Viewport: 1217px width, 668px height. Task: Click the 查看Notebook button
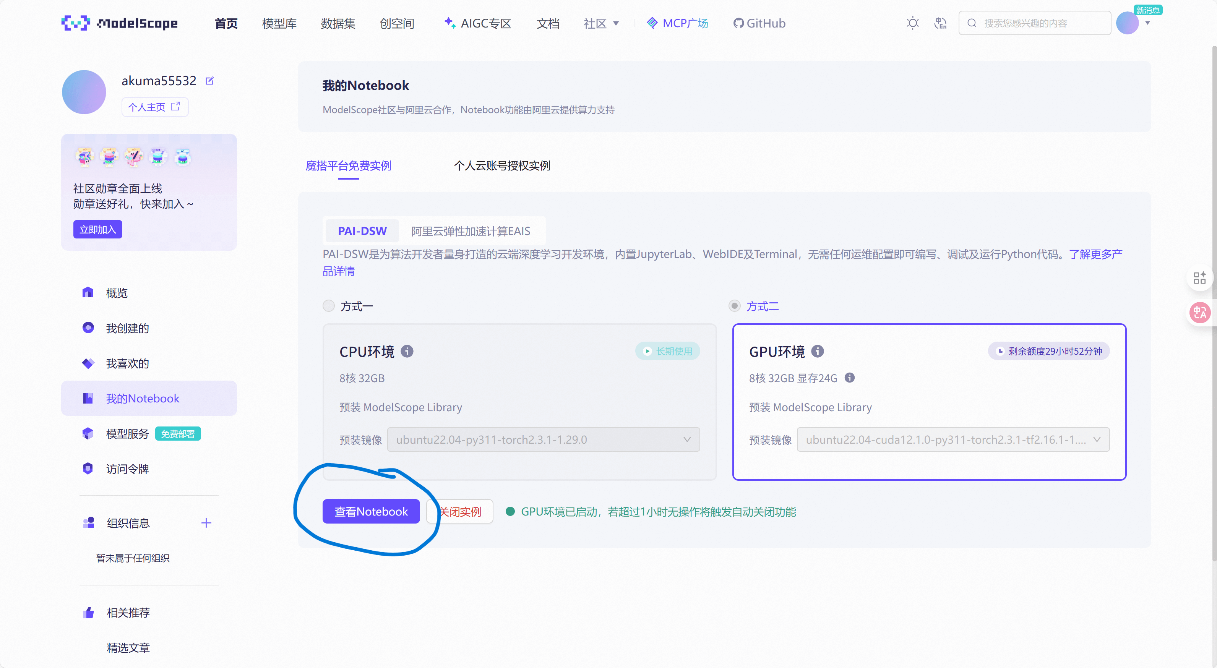point(371,512)
